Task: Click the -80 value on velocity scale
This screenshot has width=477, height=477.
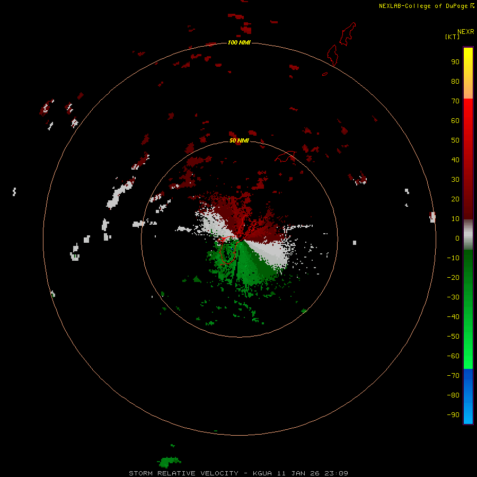Action: click(453, 395)
